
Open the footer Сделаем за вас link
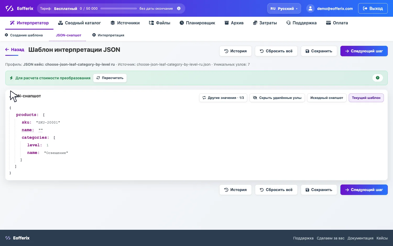point(331,238)
